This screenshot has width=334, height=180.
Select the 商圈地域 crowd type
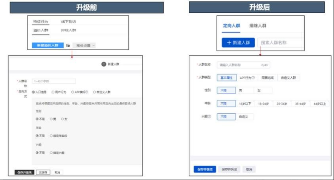[x=267, y=78]
